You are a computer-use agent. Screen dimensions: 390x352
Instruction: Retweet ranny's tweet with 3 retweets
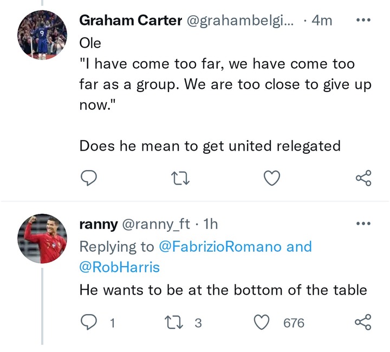tap(174, 322)
